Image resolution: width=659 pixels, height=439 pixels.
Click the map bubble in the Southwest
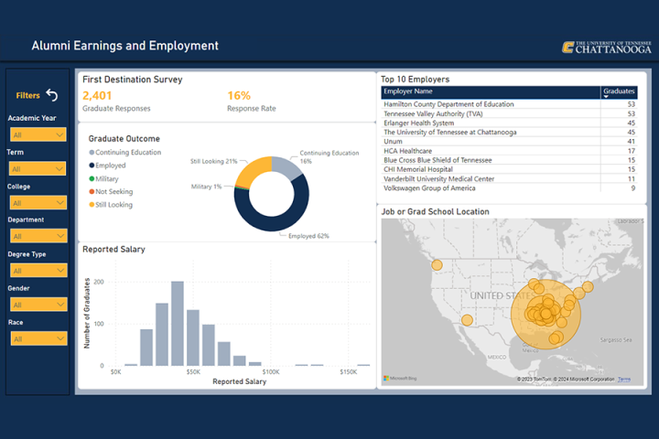click(467, 320)
